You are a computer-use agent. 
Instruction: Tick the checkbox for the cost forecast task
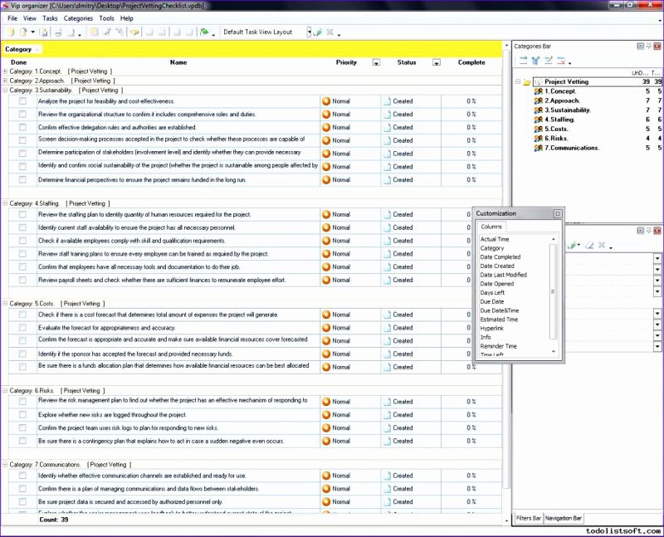pyautogui.click(x=22, y=315)
